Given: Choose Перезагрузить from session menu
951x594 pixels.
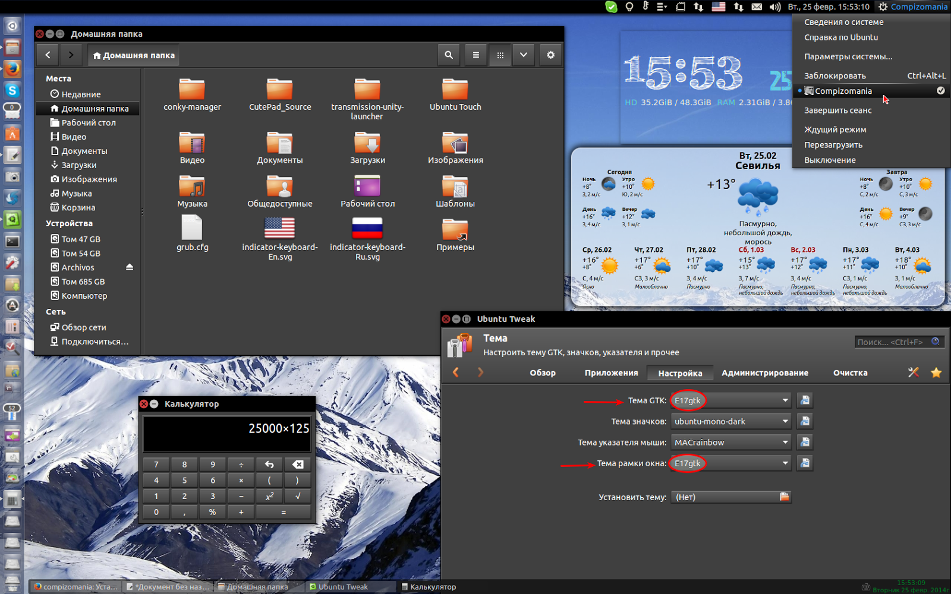Looking at the screenshot, I should 871,145.
